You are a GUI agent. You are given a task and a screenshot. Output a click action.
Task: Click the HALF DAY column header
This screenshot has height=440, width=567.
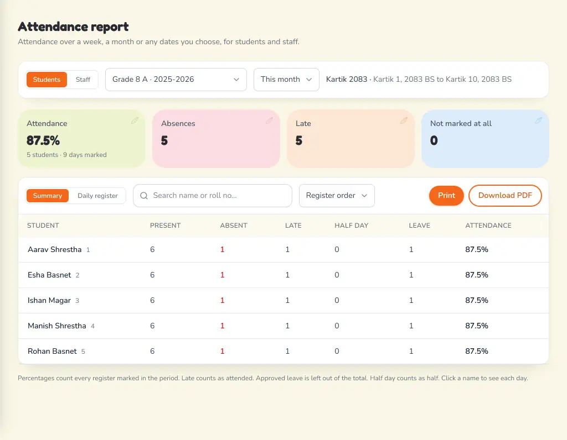click(x=351, y=226)
